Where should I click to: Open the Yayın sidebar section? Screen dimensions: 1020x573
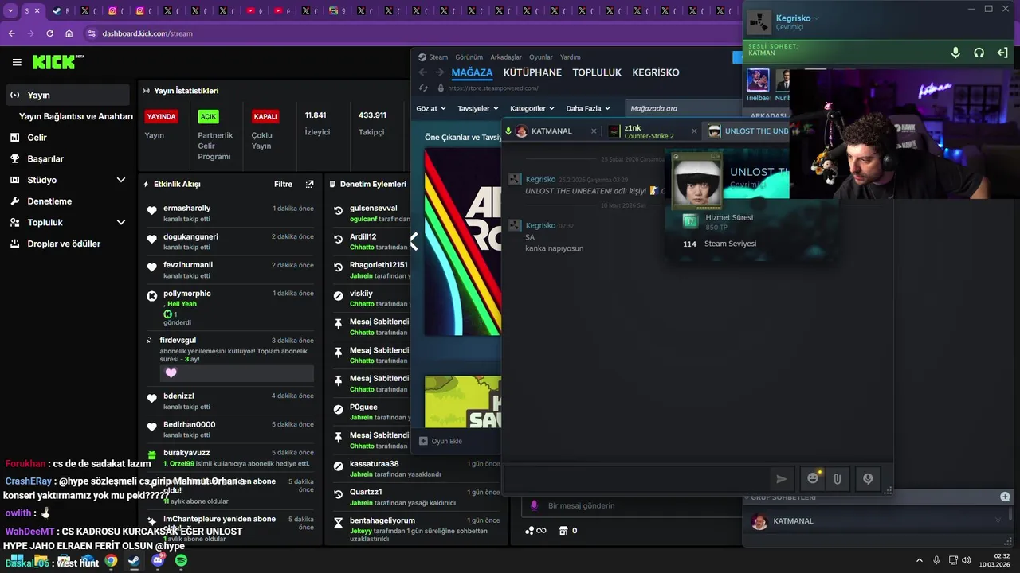(68, 95)
